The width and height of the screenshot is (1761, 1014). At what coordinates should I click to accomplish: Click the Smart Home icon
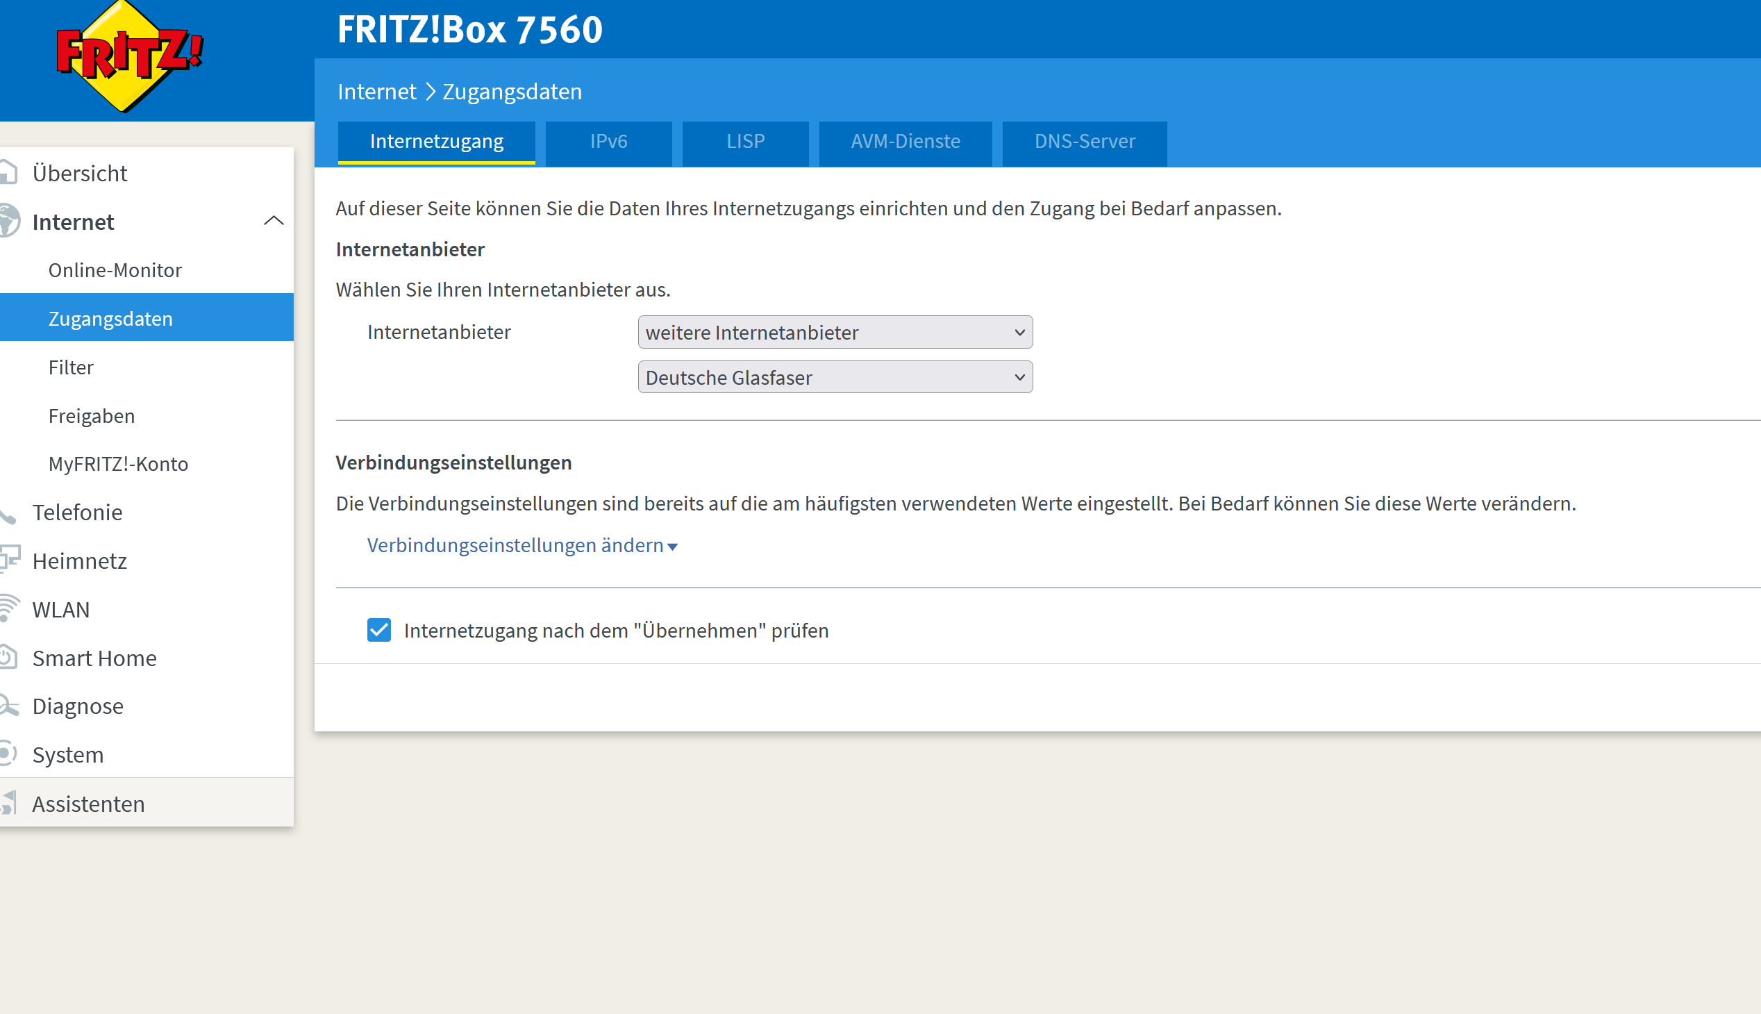[8, 658]
